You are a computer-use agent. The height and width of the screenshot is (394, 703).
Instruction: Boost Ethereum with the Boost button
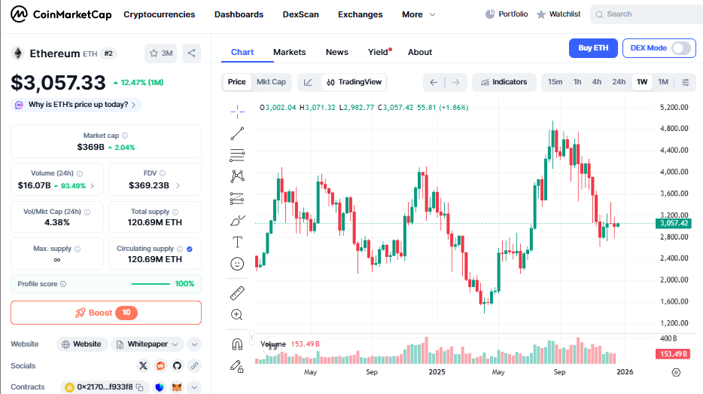click(106, 313)
